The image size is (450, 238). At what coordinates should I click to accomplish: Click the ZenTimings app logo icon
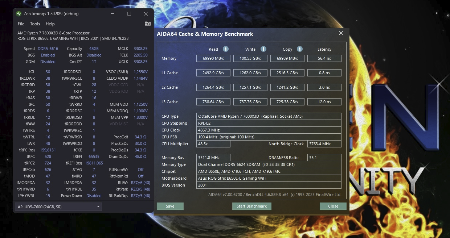pos(19,14)
